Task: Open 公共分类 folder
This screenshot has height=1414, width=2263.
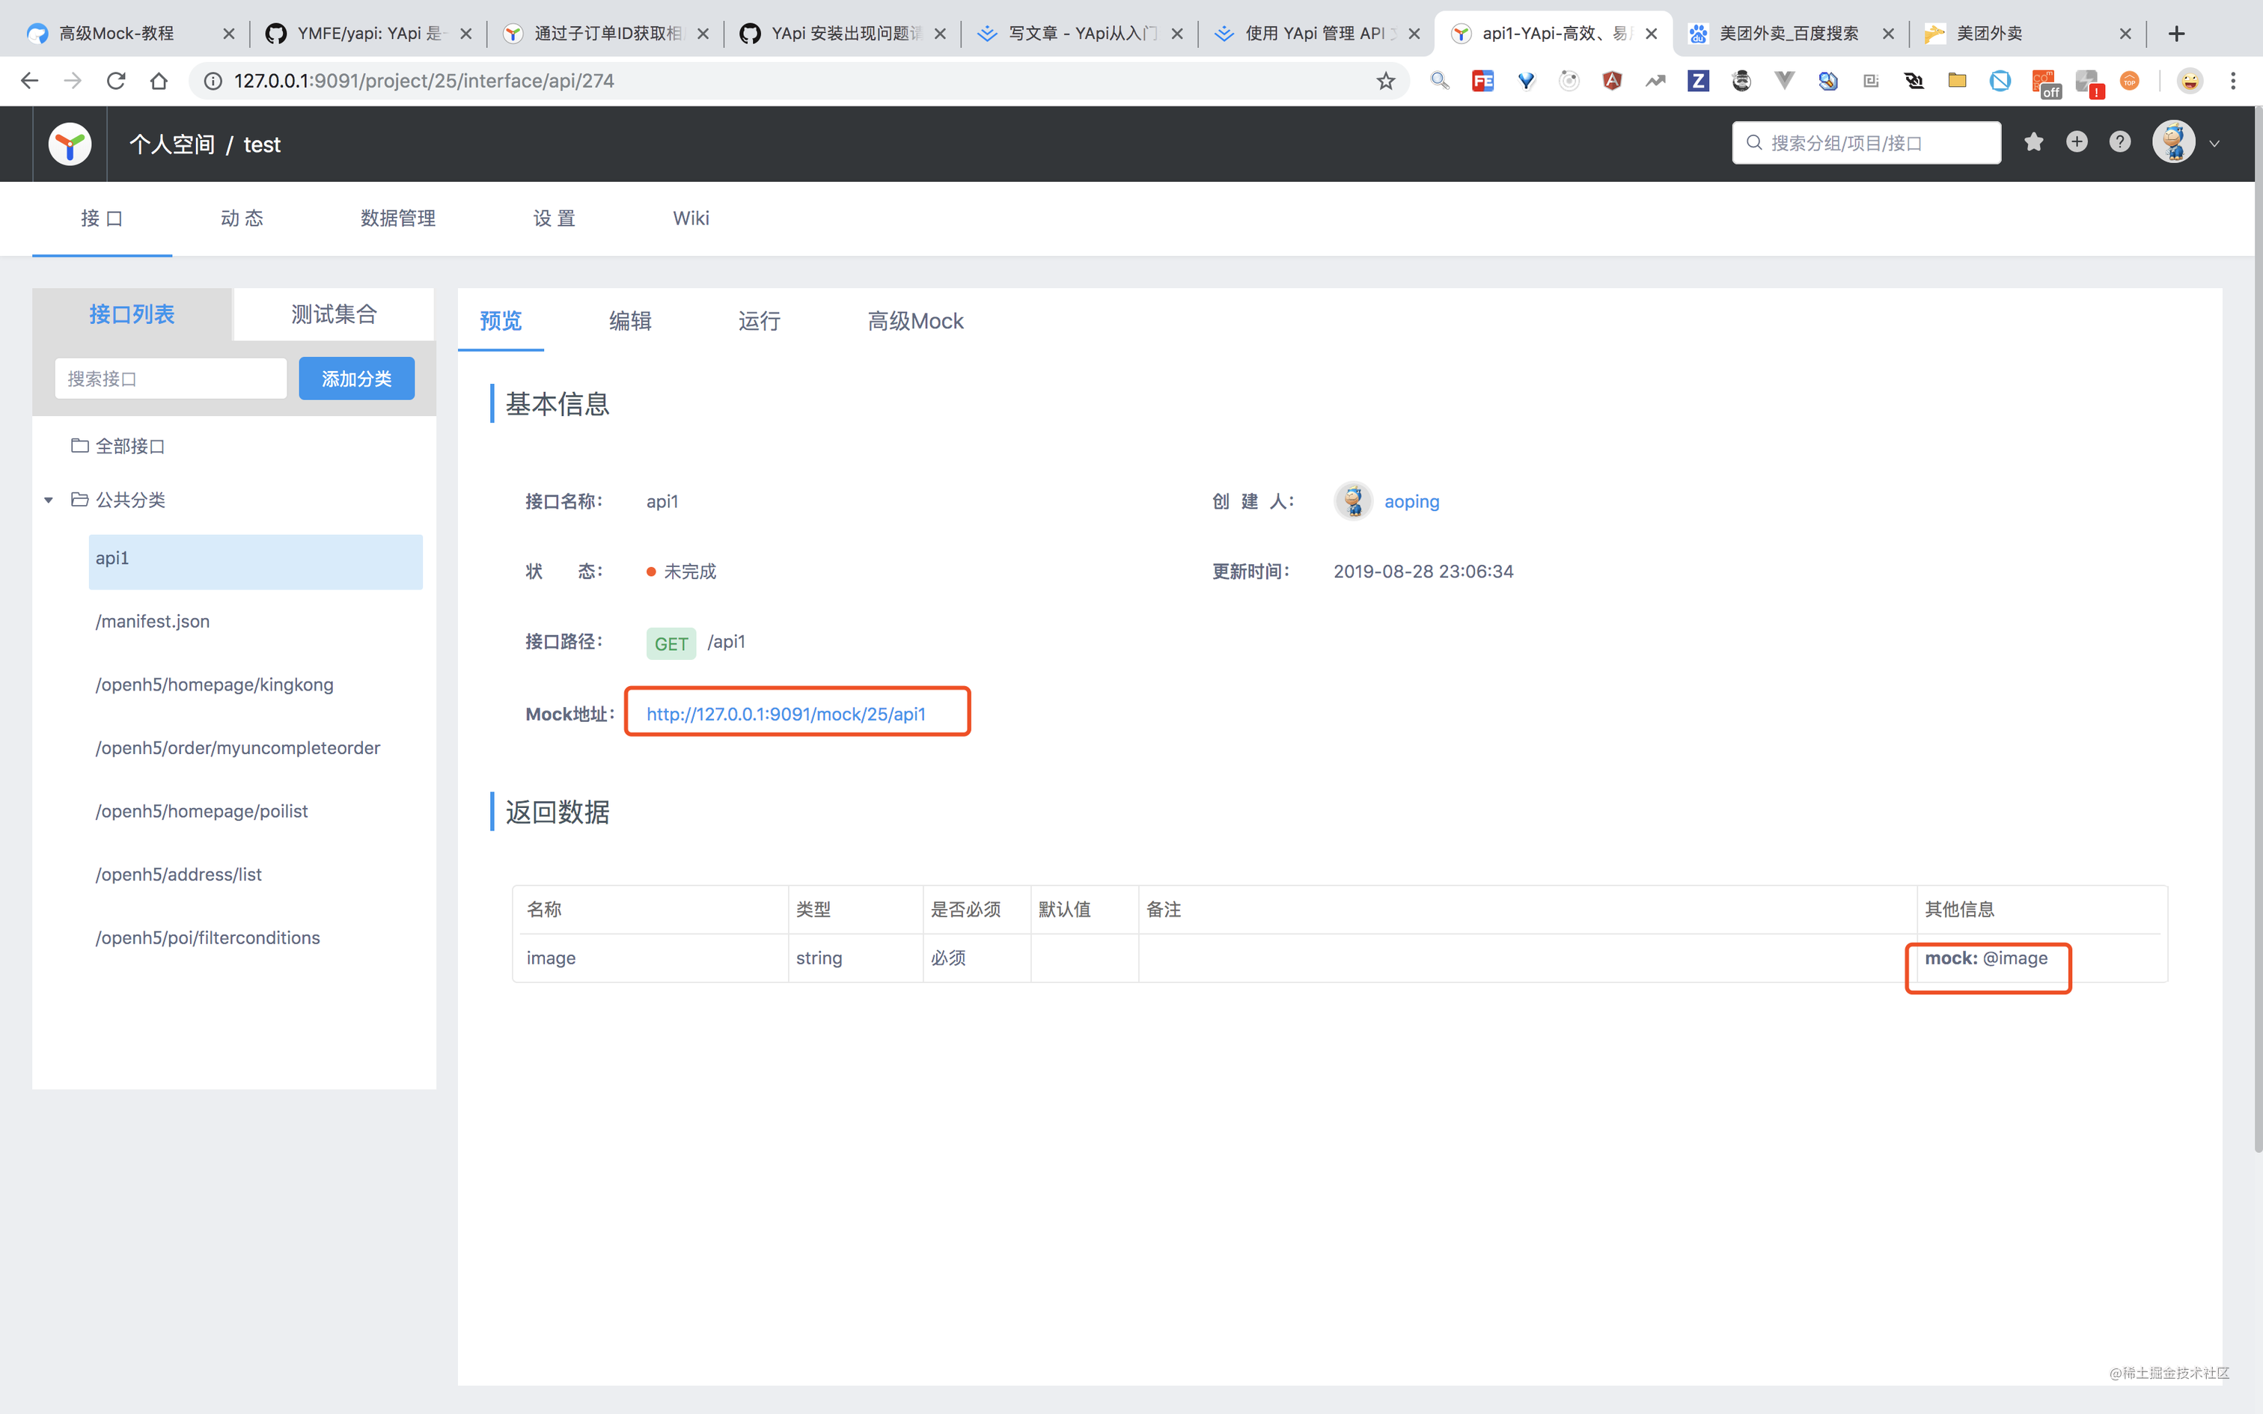Action: click(x=119, y=501)
